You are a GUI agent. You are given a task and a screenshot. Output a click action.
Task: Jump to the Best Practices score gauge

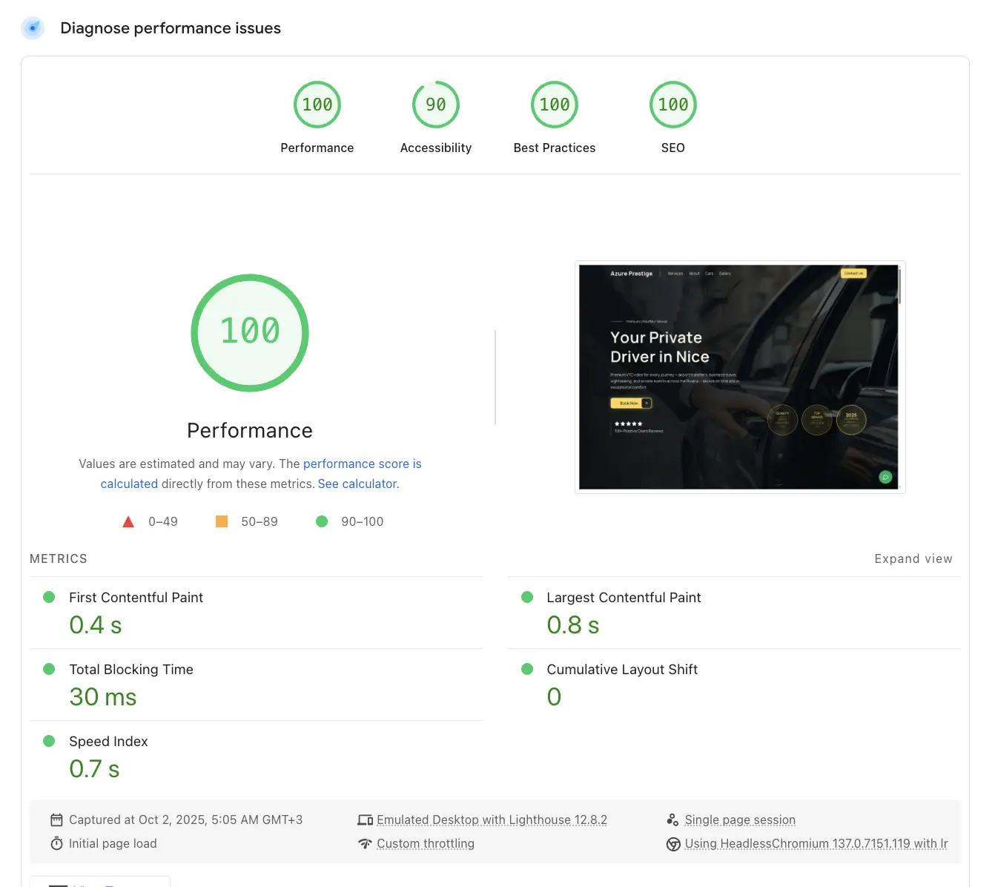coord(555,105)
